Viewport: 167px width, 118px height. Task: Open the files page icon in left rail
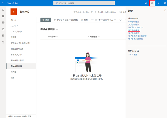[x=3, y=29]
